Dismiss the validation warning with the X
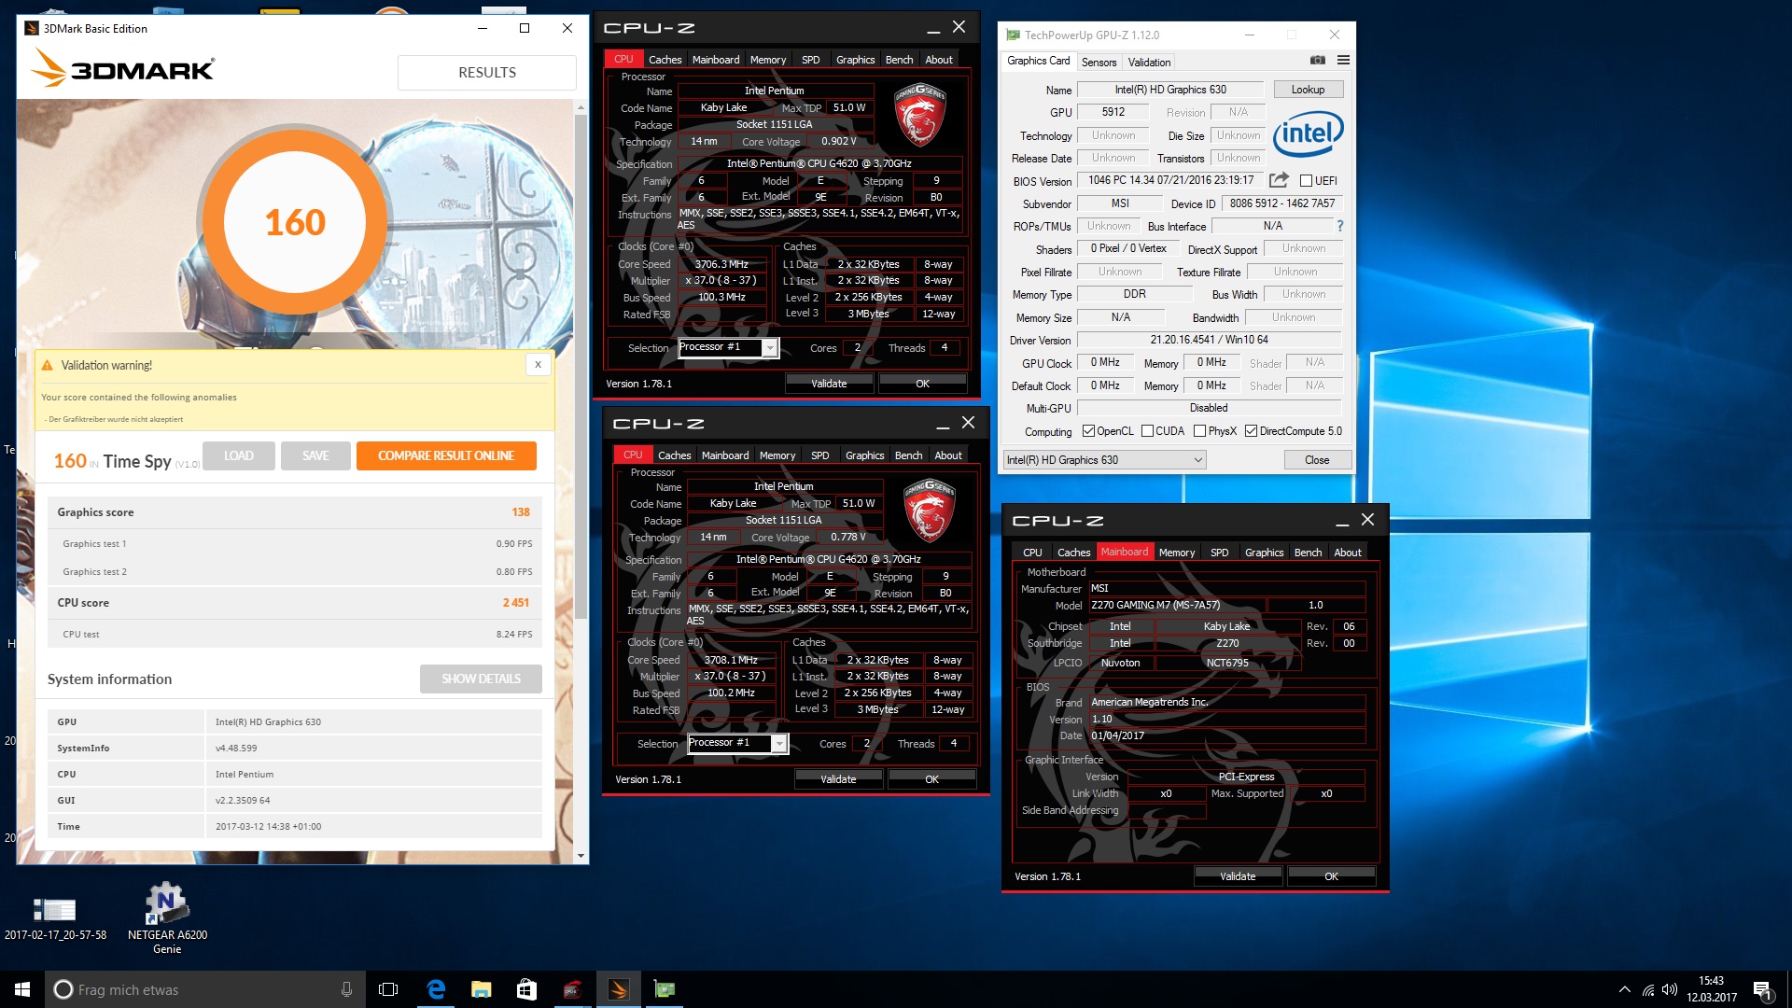Viewport: 1792px width, 1008px height. pyautogui.click(x=538, y=365)
